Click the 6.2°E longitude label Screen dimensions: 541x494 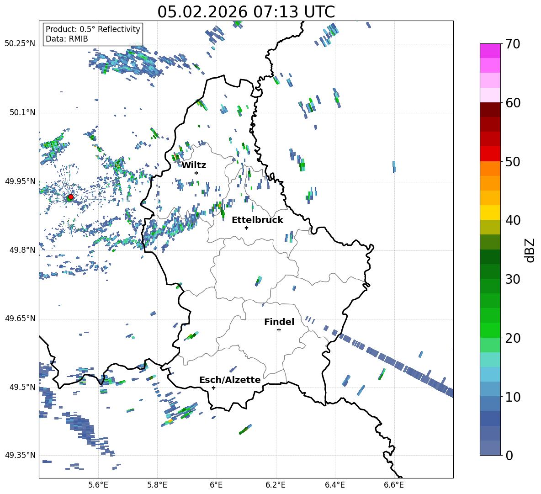pos(276,485)
